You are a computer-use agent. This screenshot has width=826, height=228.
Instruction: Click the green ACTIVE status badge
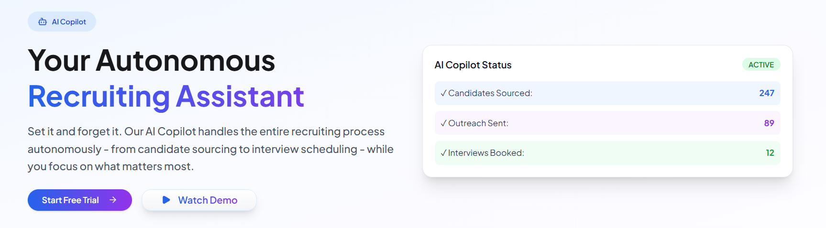click(x=761, y=65)
